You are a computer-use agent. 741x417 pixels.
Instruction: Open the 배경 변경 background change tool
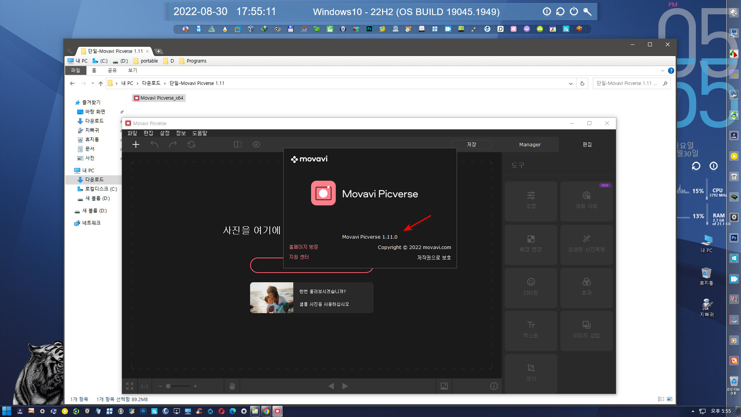[x=531, y=244]
